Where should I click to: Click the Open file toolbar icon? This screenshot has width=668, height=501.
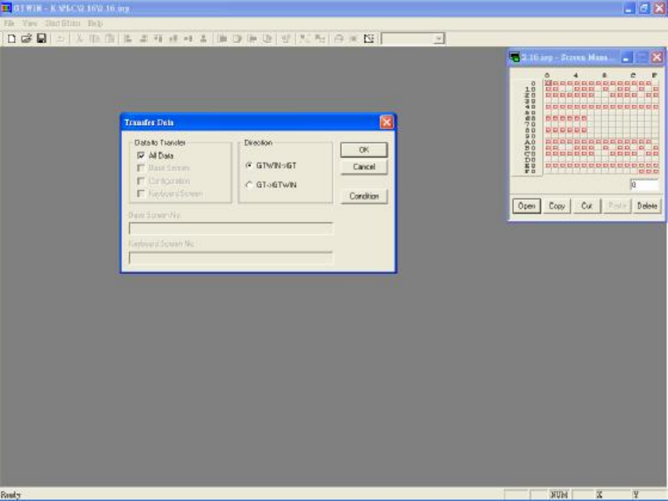pos(26,39)
